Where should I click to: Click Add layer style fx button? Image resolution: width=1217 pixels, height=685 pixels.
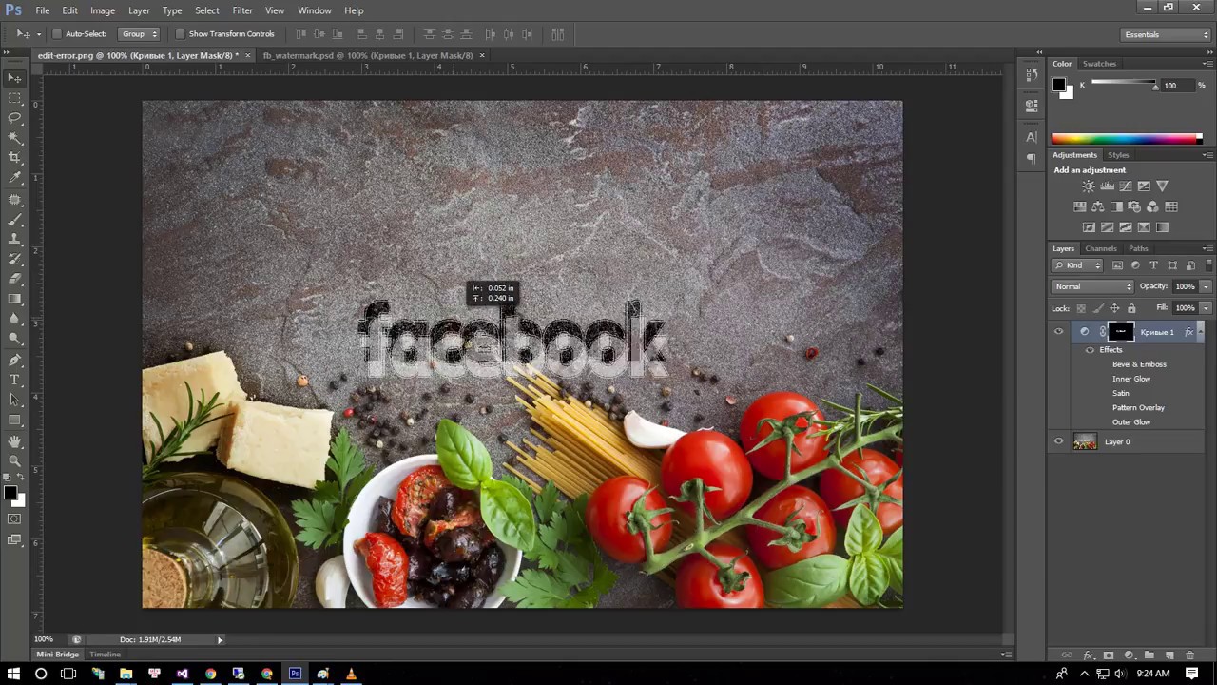click(1089, 656)
